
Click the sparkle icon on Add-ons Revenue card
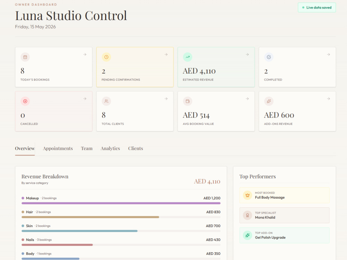(269, 101)
